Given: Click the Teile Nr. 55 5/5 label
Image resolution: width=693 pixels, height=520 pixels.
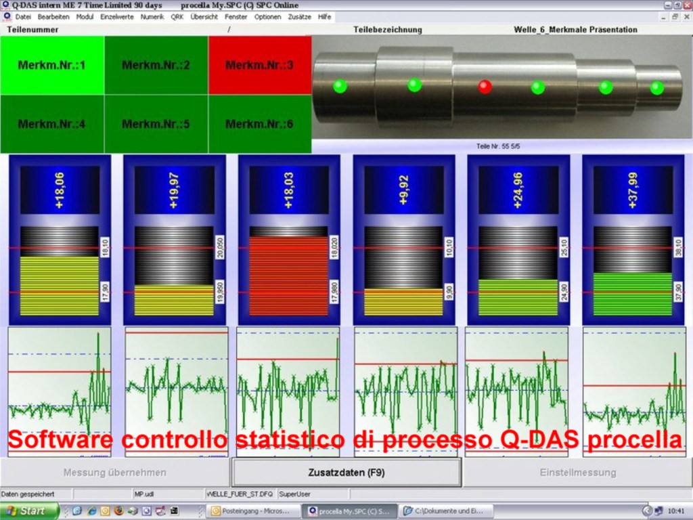Looking at the screenshot, I should [498, 146].
